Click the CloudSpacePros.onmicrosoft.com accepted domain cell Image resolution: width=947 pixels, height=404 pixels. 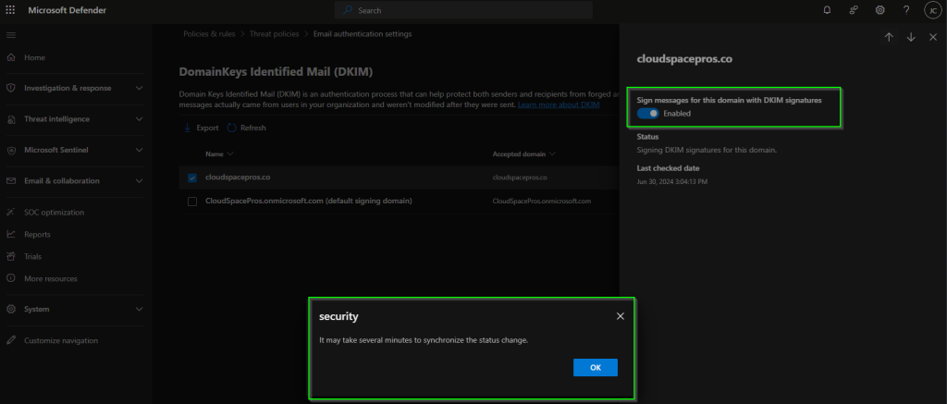pos(542,202)
